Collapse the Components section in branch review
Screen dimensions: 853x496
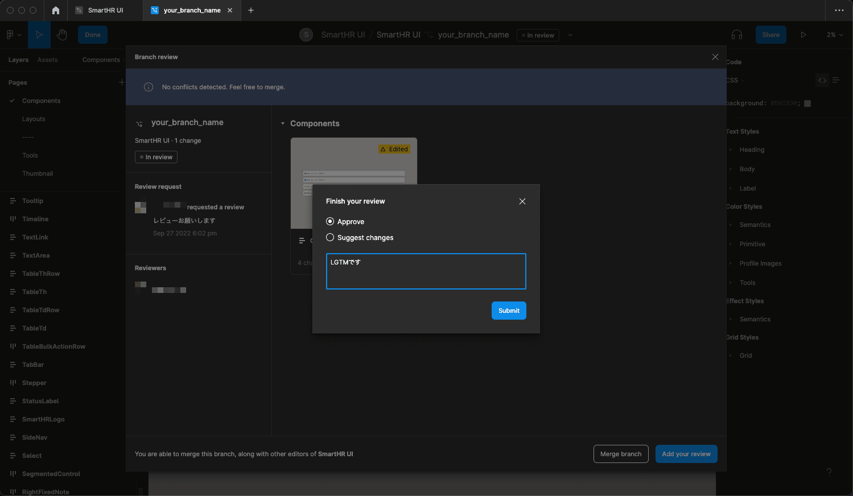click(283, 123)
